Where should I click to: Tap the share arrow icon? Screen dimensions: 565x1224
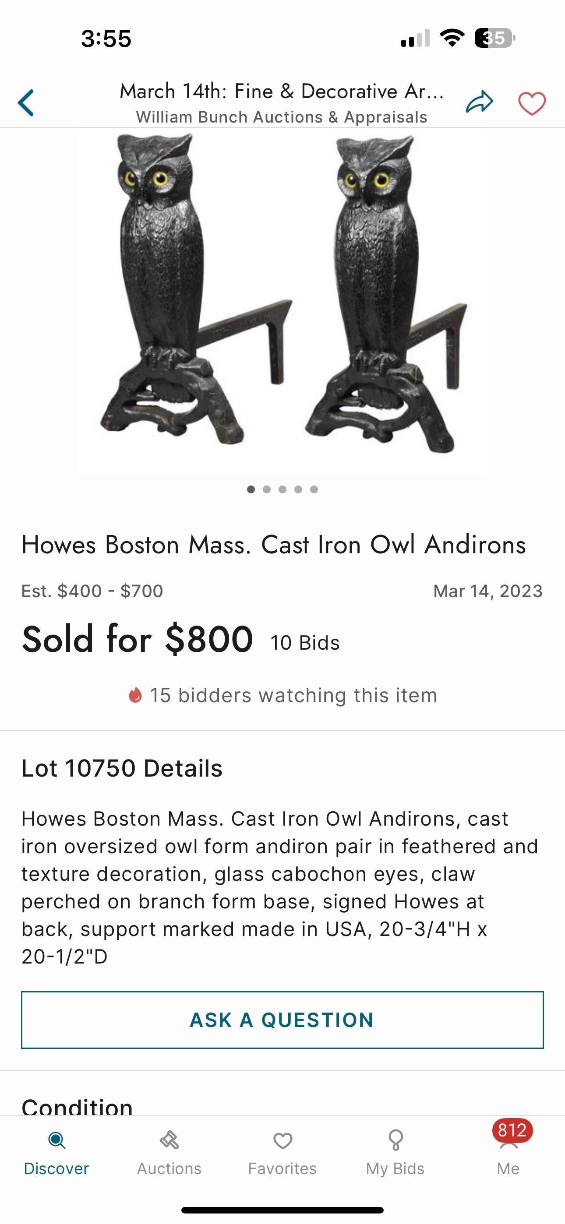tap(480, 102)
